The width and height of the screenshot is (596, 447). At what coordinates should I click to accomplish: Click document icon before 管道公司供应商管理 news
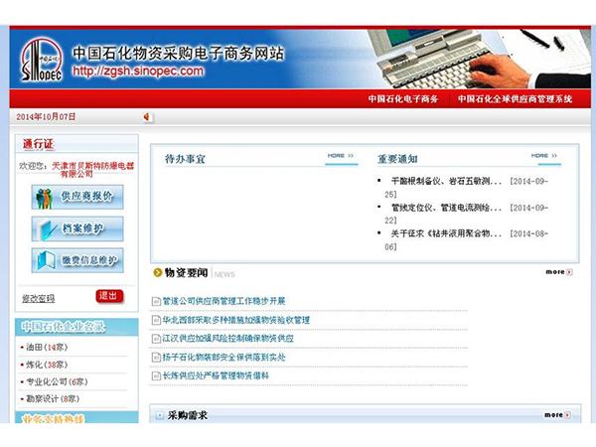(156, 301)
